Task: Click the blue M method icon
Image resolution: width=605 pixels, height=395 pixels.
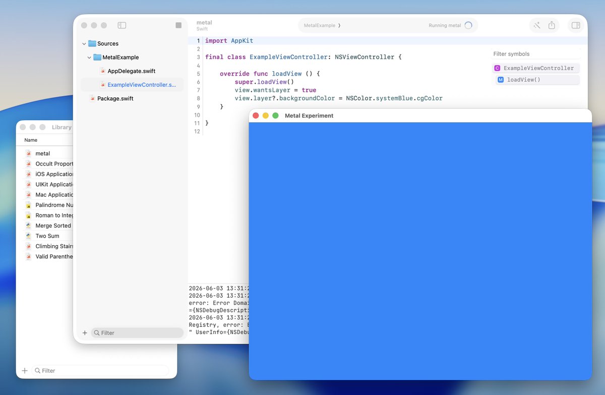Action: pos(501,80)
